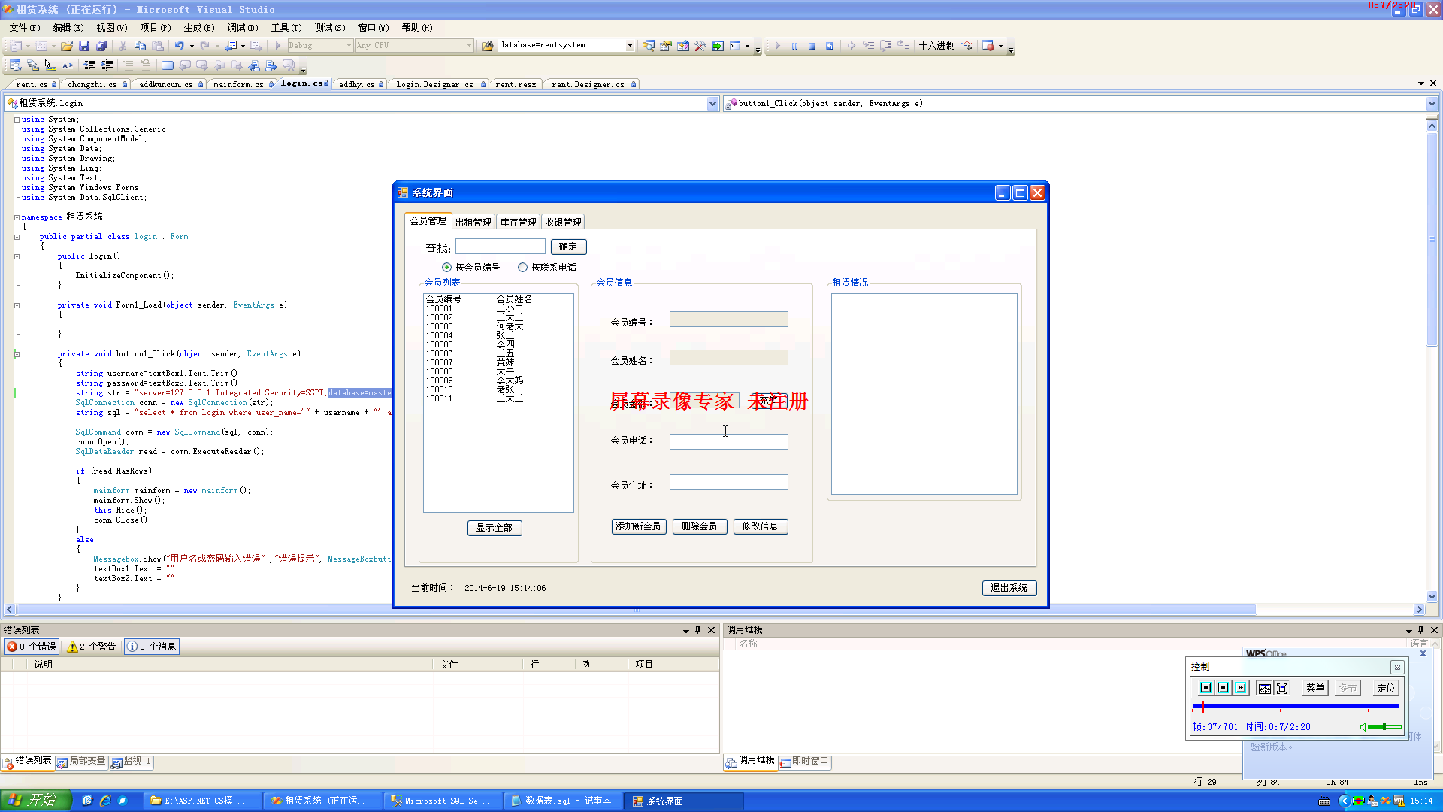This screenshot has height=812, width=1443.
Task: Collapse the Form1_Load method region
Action: 17,305
